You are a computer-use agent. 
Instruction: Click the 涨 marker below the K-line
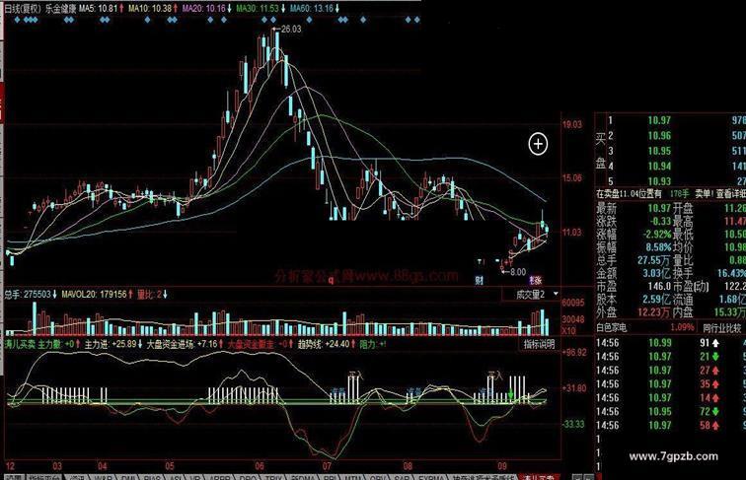pyautogui.click(x=536, y=280)
